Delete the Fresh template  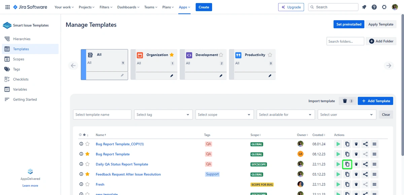tap(356, 184)
